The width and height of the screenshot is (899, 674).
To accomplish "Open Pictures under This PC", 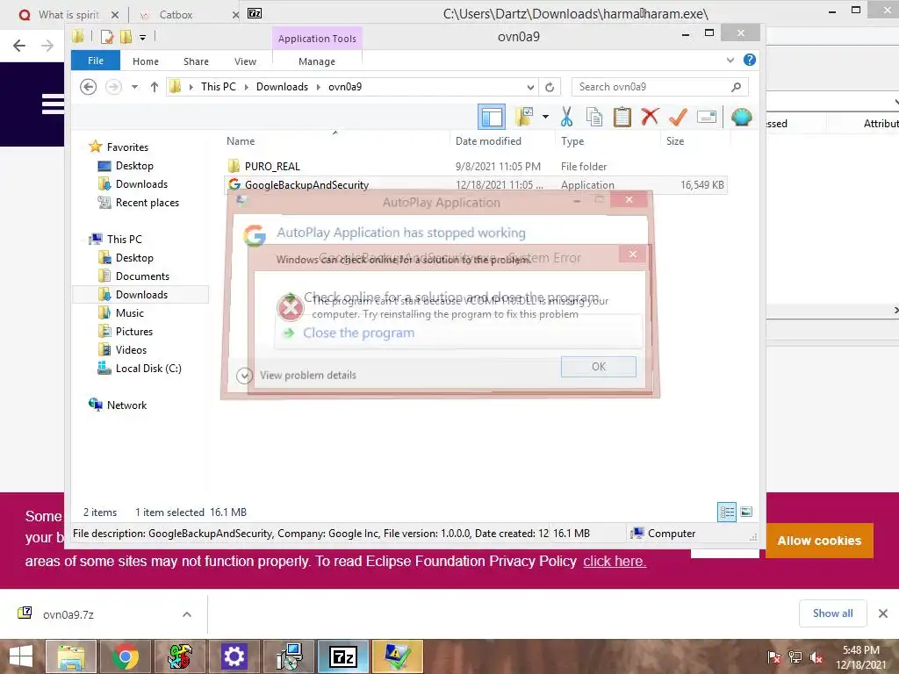I will (x=134, y=331).
